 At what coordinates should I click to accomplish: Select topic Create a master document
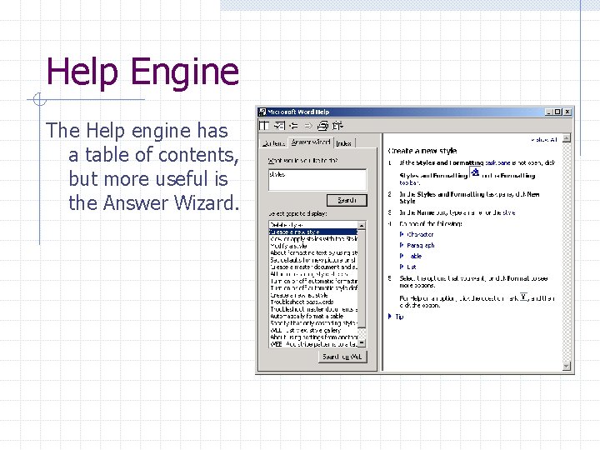(x=313, y=267)
